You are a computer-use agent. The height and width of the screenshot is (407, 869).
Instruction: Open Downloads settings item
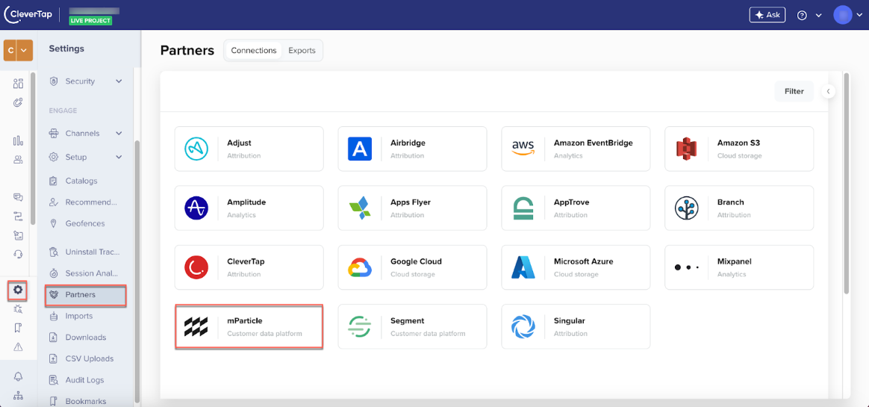(x=85, y=337)
